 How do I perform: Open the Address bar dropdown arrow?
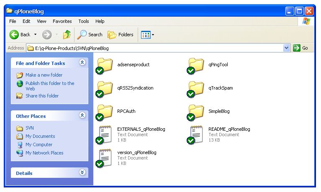click(287, 48)
